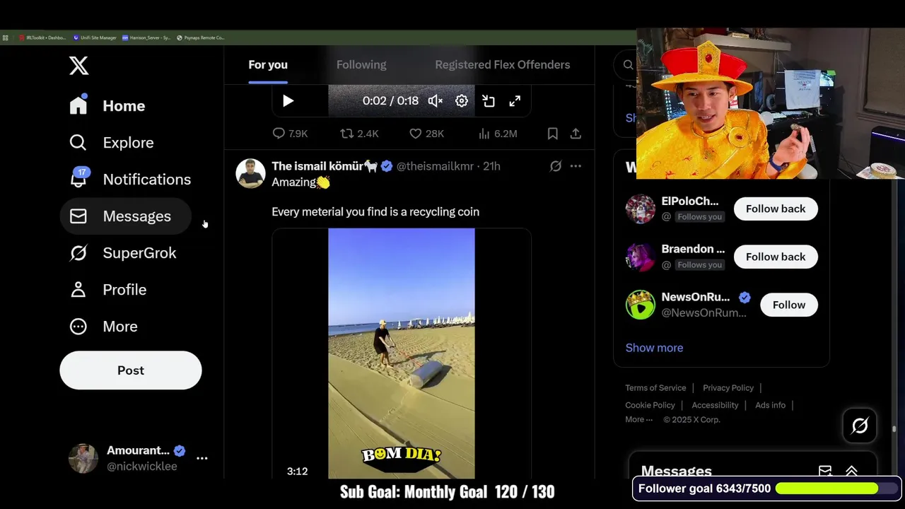
Task: Follow back ElPoloCh...
Action: coord(776,209)
